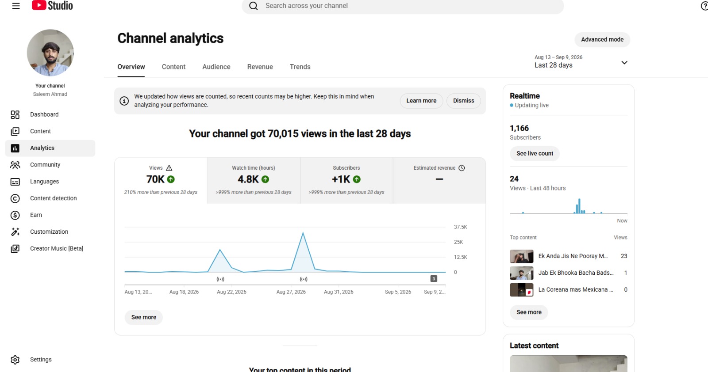Open the La Coreana mas Mexicana video thumbnail
Viewport: 708px width, 372px height.
tap(521, 290)
